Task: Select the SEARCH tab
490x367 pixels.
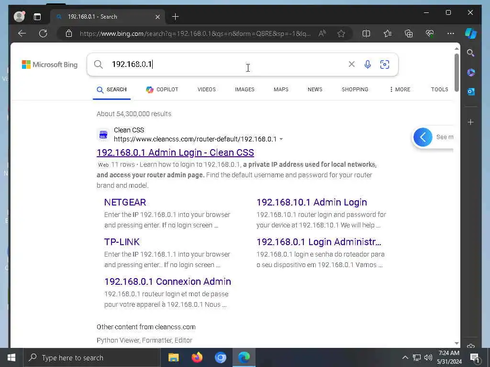Action: coord(111,89)
